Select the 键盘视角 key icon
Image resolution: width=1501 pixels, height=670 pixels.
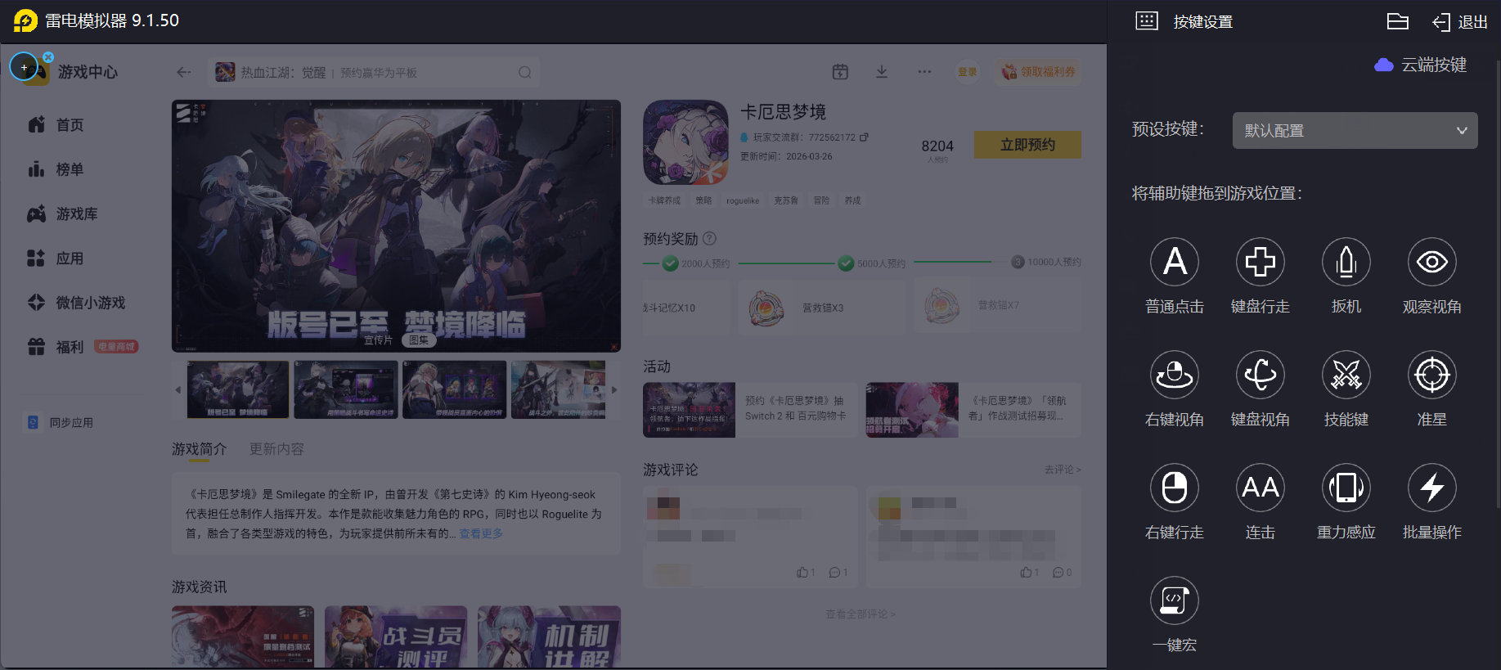(x=1261, y=375)
